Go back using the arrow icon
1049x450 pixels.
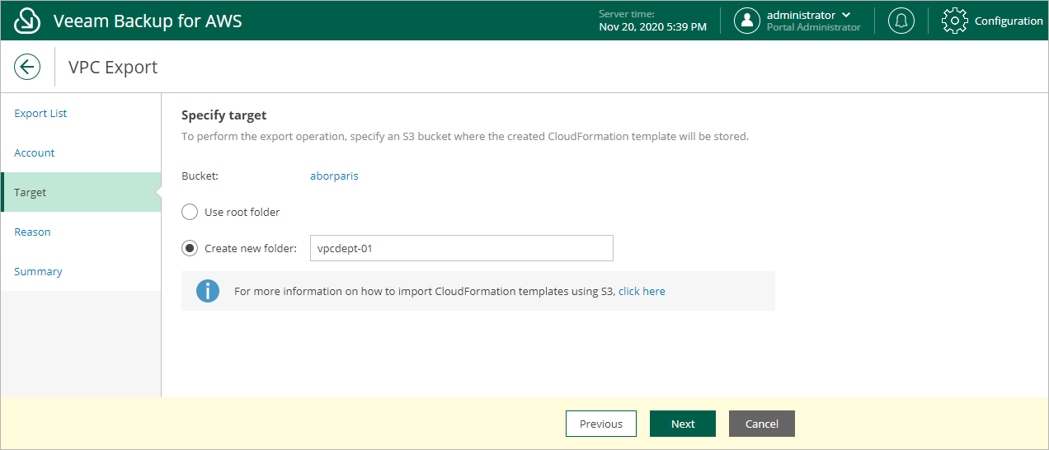click(27, 67)
